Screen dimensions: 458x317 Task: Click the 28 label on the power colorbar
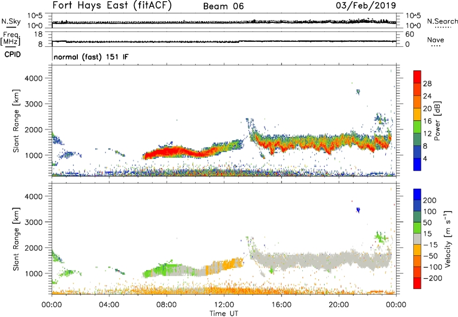427,84
